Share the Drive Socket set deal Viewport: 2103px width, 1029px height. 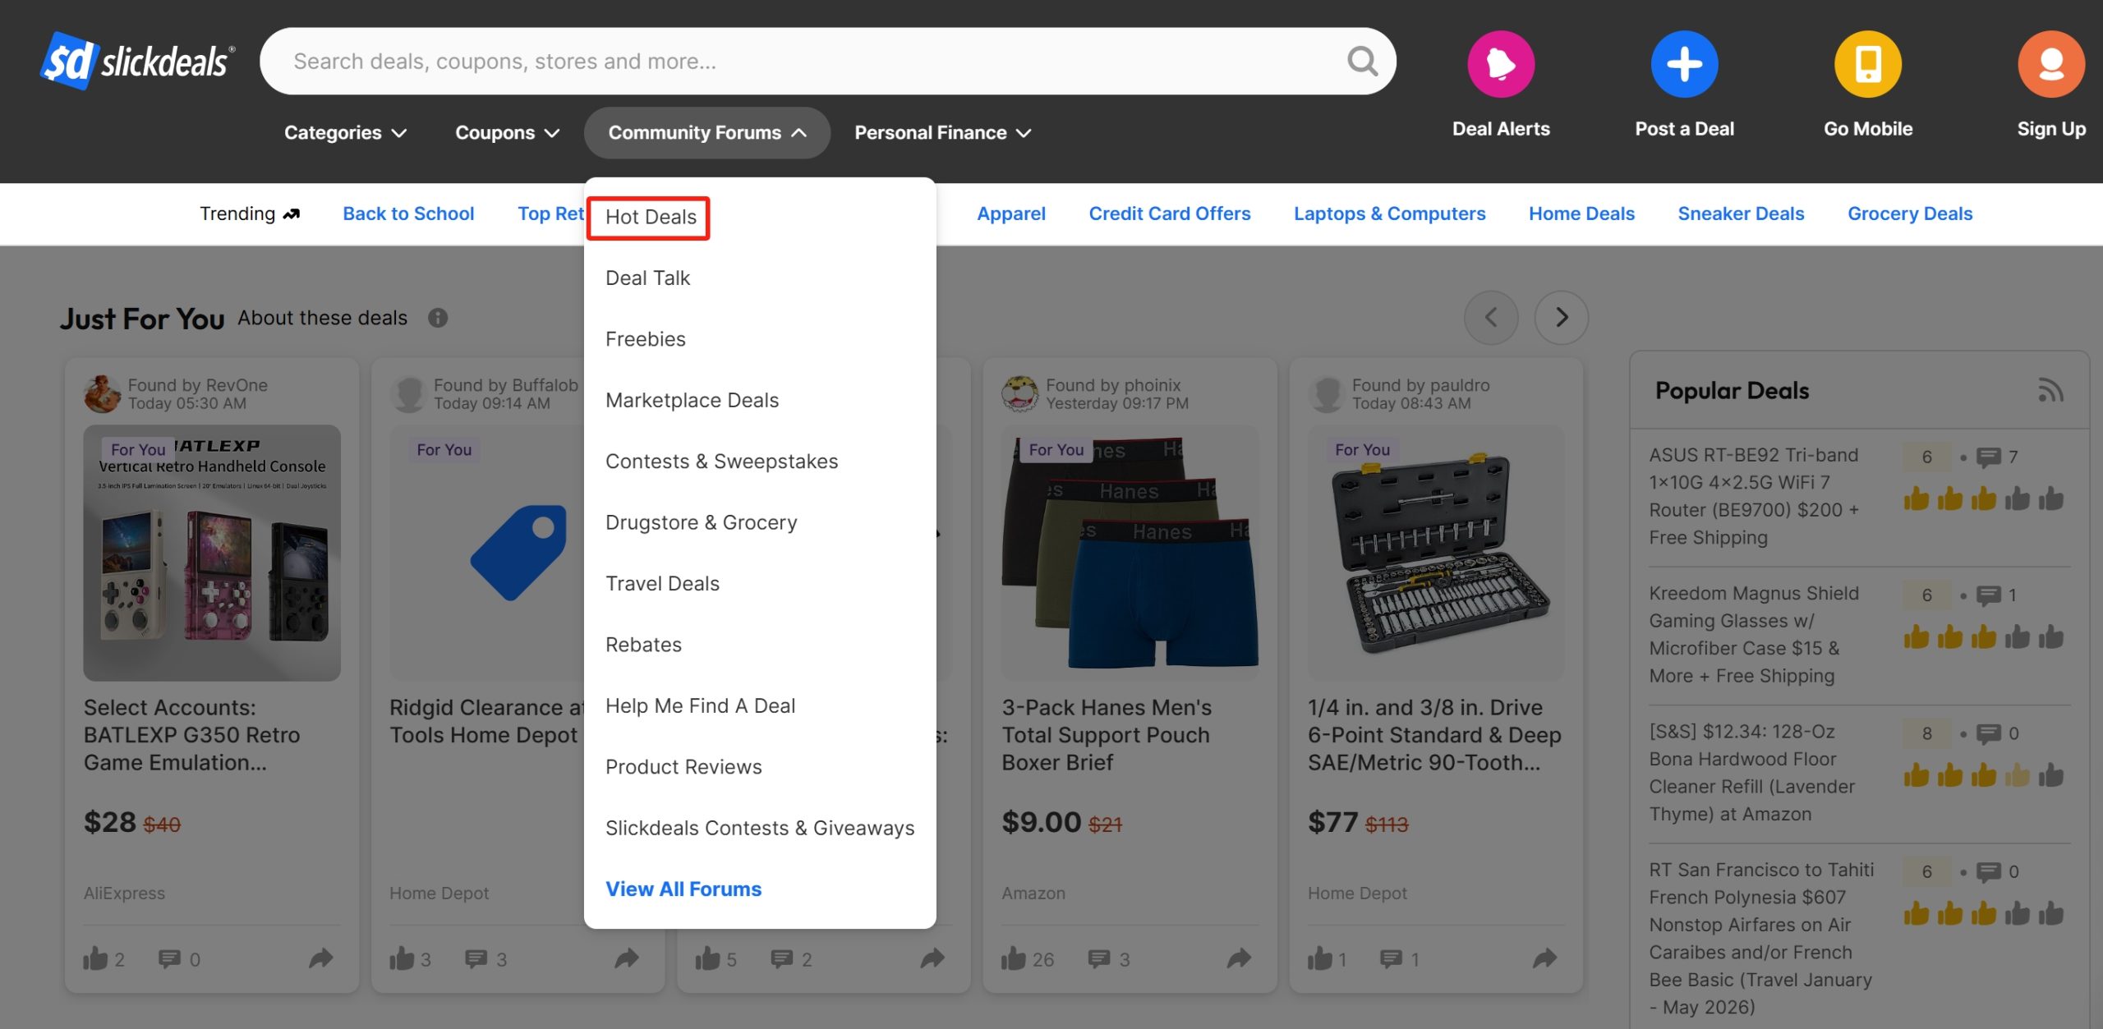click(x=1545, y=958)
